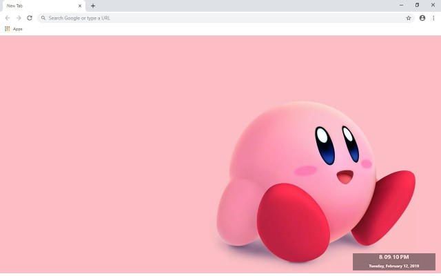Focus the Search Google or type a URL box

pyautogui.click(x=226, y=18)
